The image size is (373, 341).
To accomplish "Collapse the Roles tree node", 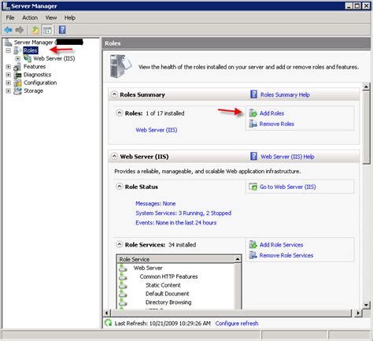I will point(9,50).
